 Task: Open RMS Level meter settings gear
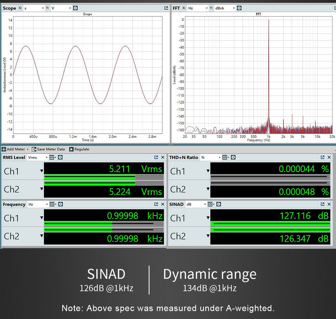click(60, 158)
